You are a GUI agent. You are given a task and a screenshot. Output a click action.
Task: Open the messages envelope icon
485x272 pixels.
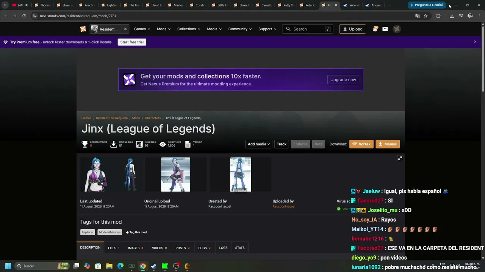pyautogui.click(x=385, y=29)
